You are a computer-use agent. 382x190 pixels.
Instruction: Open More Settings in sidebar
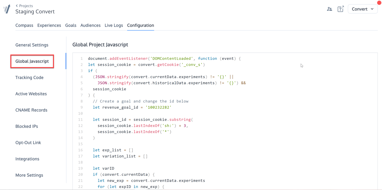click(29, 175)
